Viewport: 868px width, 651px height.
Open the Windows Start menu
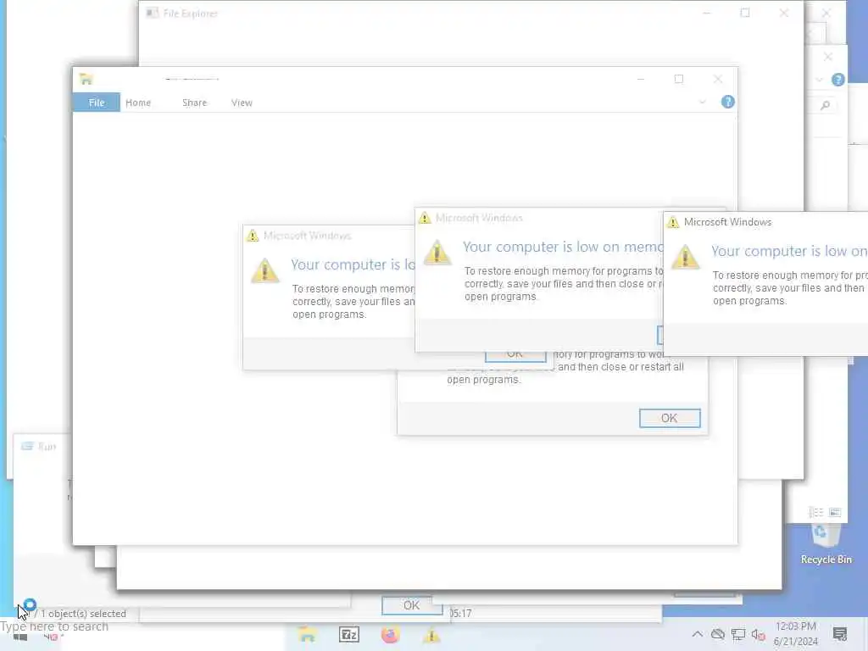[20, 637]
